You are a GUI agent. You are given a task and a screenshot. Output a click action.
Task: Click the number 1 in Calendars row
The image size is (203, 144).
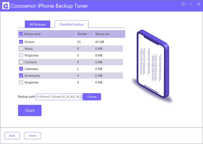coord(78,69)
